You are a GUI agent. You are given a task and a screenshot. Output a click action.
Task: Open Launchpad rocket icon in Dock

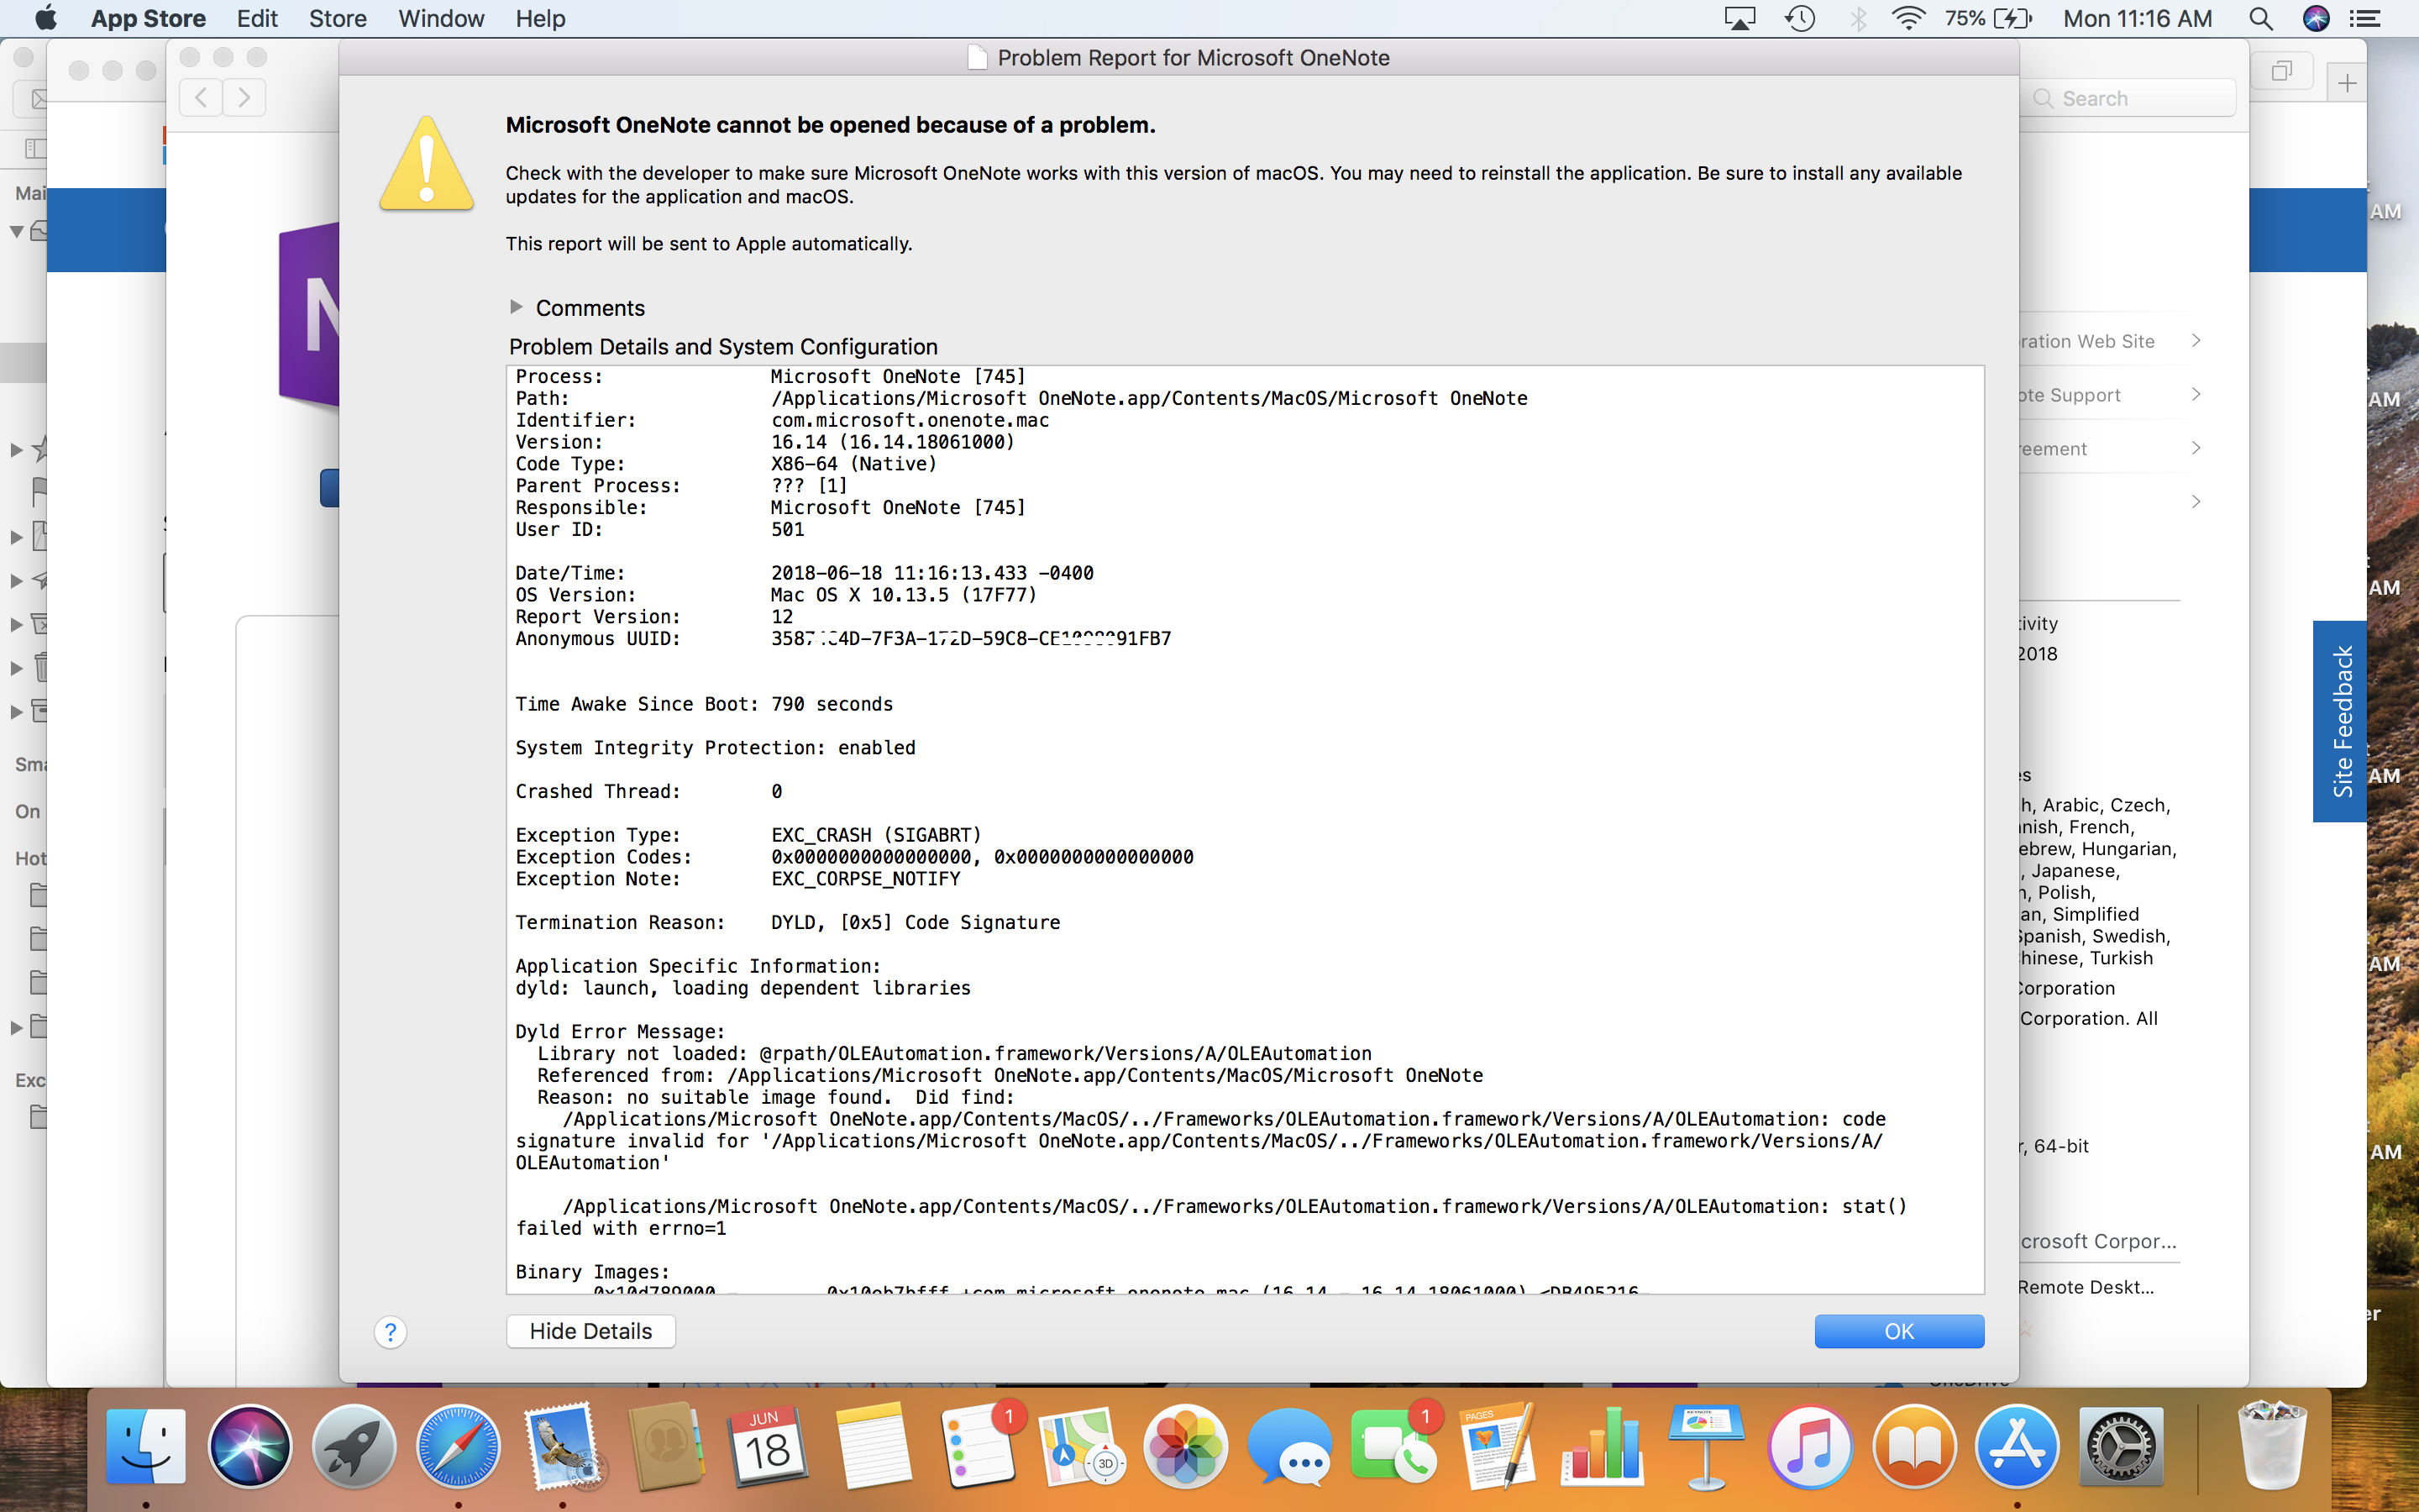click(x=354, y=1447)
